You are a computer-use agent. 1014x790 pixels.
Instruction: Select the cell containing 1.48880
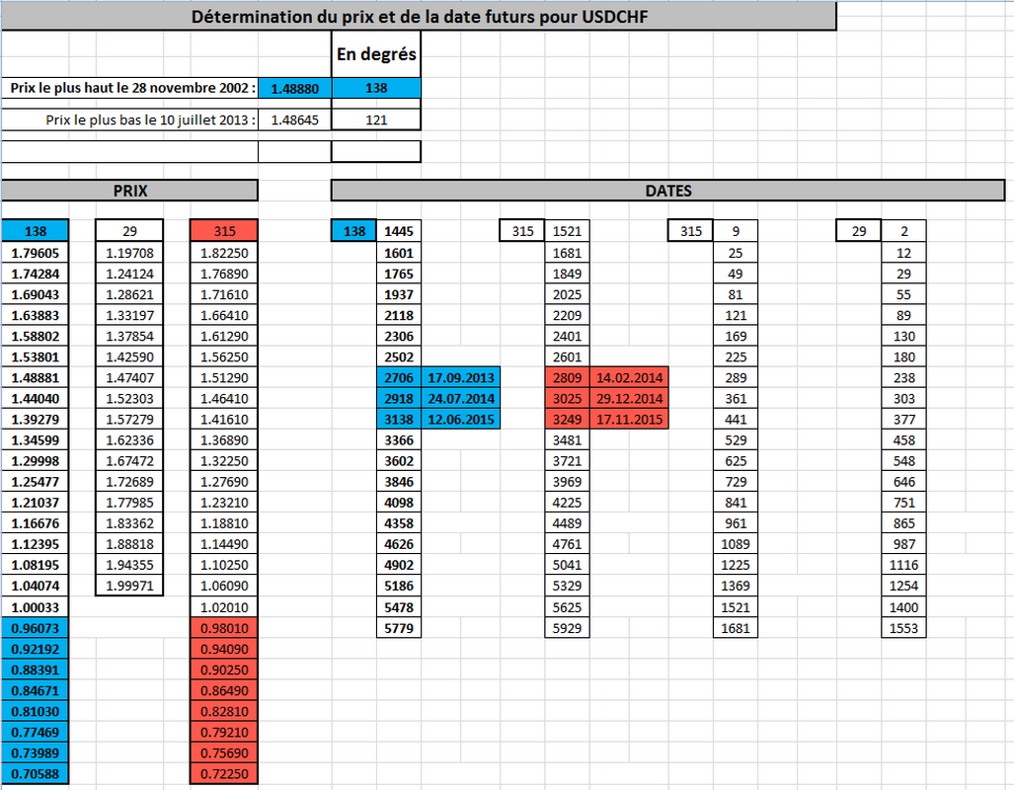click(x=295, y=88)
